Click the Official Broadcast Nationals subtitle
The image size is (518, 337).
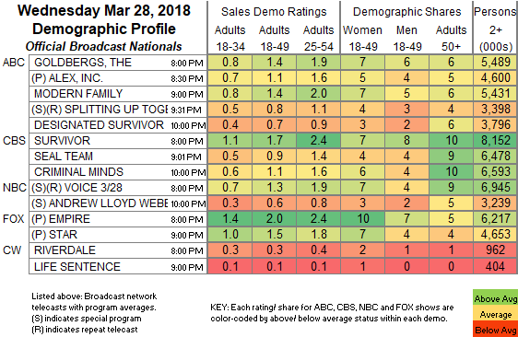click(x=103, y=46)
